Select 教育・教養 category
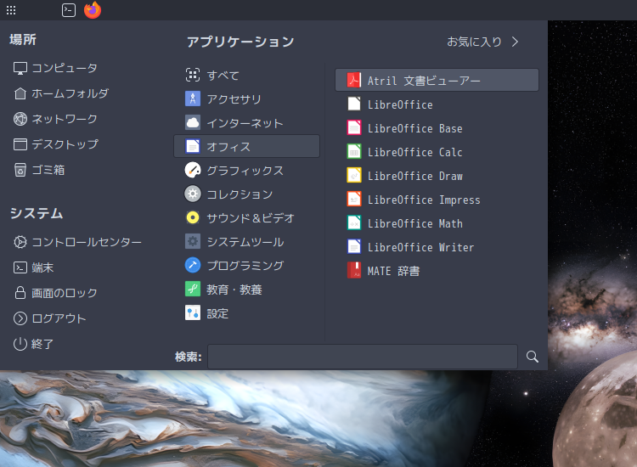Image resolution: width=637 pixels, height=467 pixels. click(x=246, y=290)
